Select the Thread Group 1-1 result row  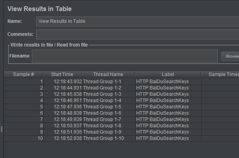pos(122,82)
